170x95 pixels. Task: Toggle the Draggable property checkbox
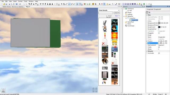click(159, 33)
